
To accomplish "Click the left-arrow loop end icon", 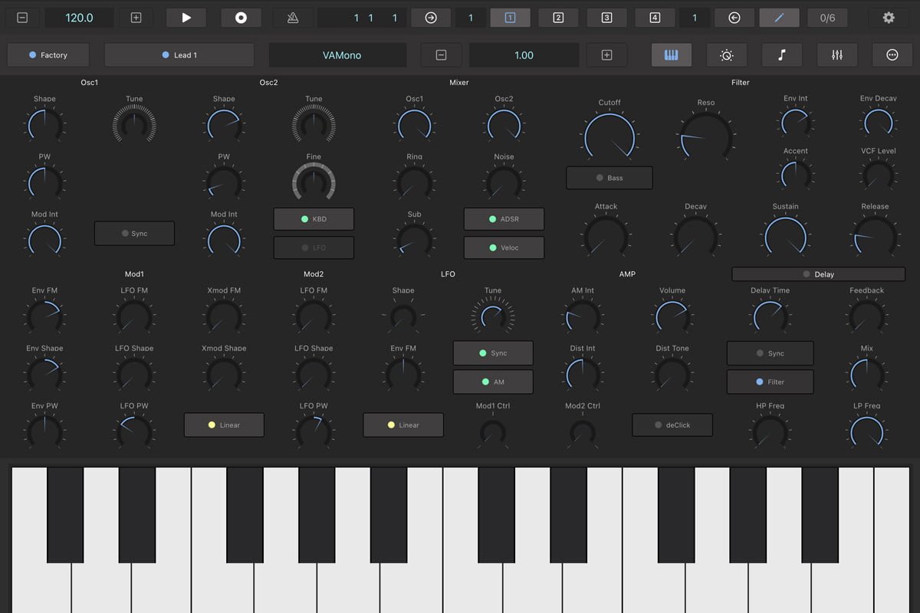I will click(734, 18).
